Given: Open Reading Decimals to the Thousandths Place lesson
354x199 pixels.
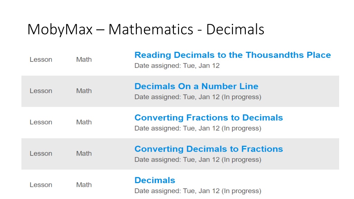Looking at the screenshot, I should tap(233, 55).
